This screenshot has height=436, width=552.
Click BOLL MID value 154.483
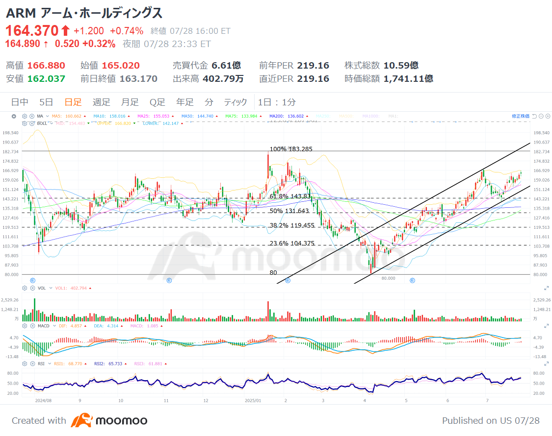77,123
